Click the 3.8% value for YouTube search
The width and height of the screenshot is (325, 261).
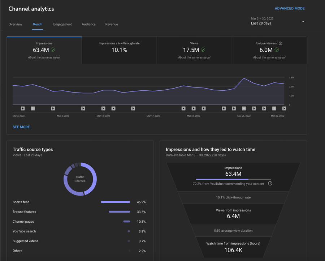(x=142, y=231)
